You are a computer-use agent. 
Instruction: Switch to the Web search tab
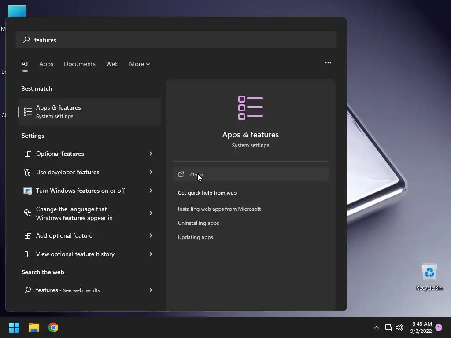coord(112,64)
